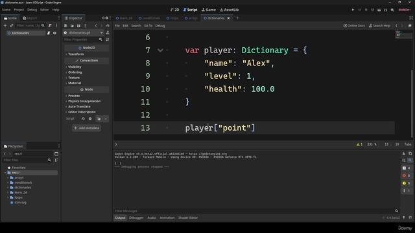This screenshot has height=233, width=415.
Task: Pause the running project
Action: click(x=359, y=10)
